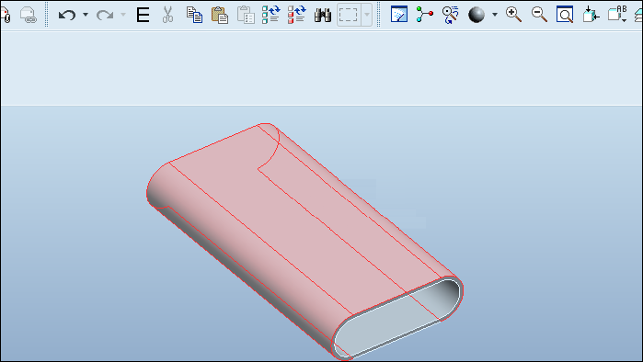Click the Copy icon
This screenshot has width=643, height=362.
pyautogui.click(x=194, y=15)
